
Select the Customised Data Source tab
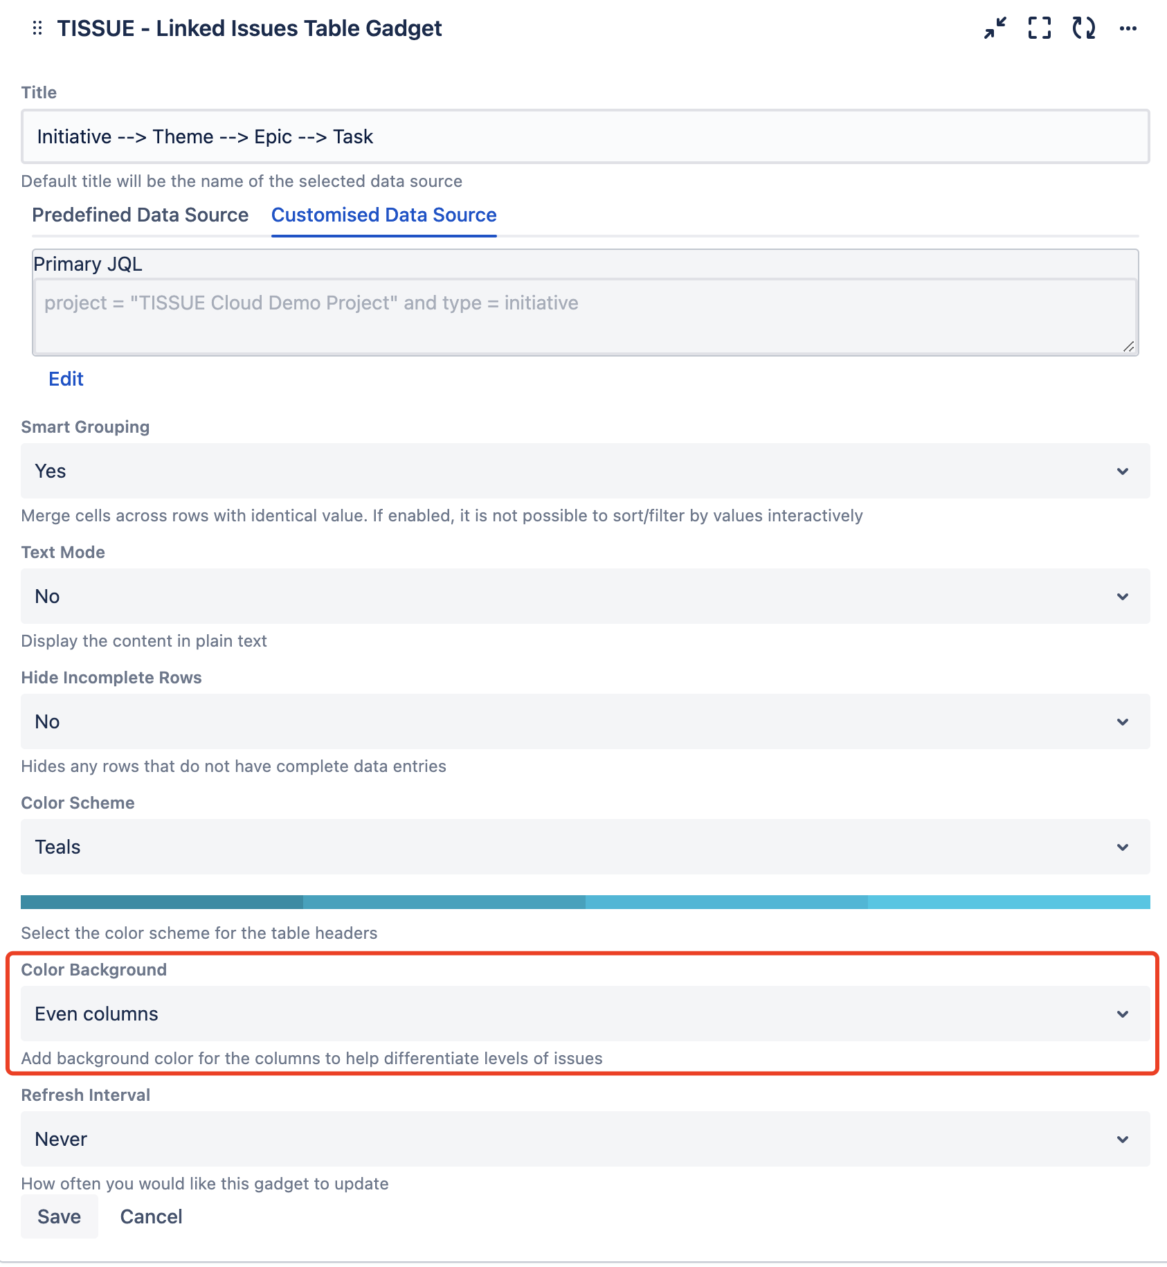(x=383, y=215)
